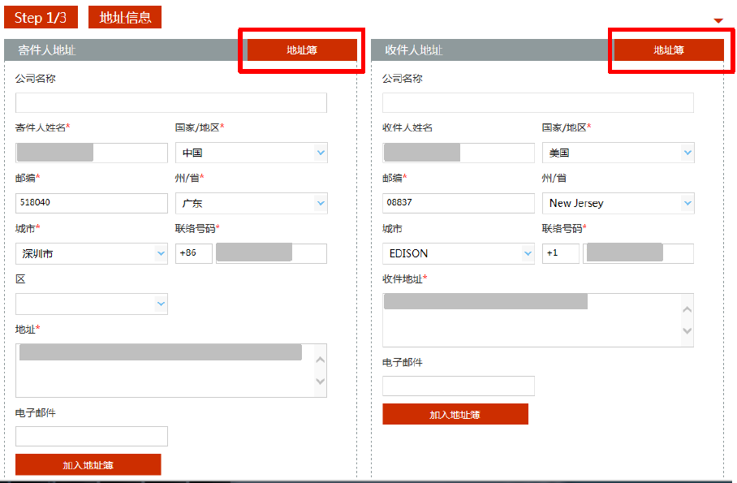Image resolution: width=737 pixels, height=483 pixels.
Task: Open recipient's 地址簿 address book button
Action: [x=668, y=50]
